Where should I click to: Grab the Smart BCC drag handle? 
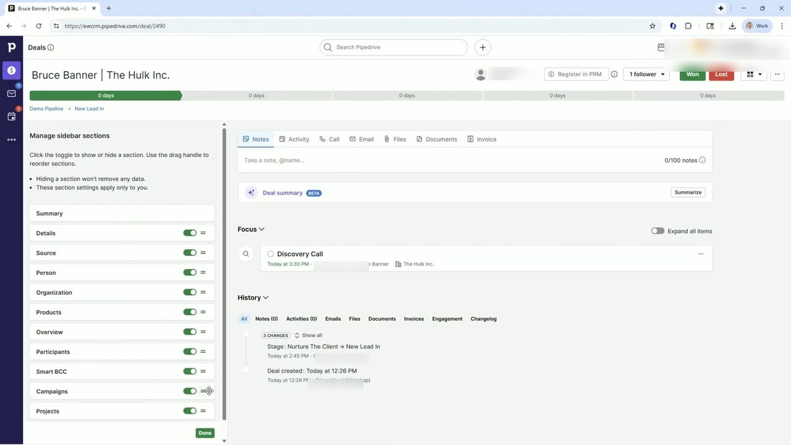pos(203,371)
